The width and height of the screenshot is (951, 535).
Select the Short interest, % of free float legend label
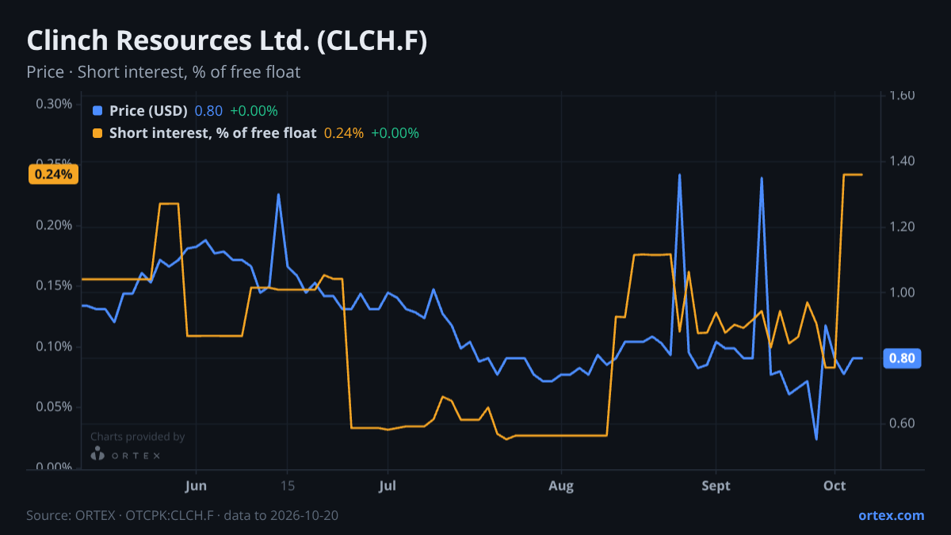[x=212, y=133]
